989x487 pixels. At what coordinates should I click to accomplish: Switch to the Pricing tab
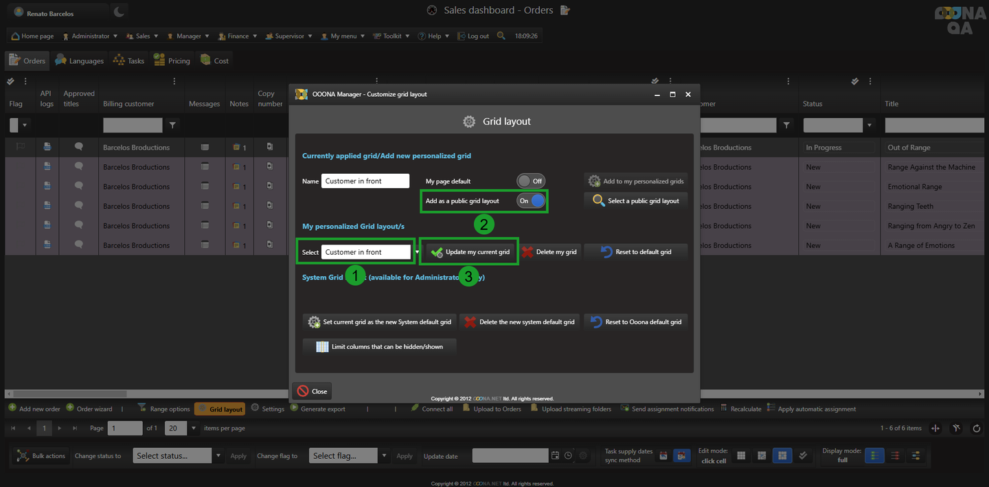pos(172,60)
